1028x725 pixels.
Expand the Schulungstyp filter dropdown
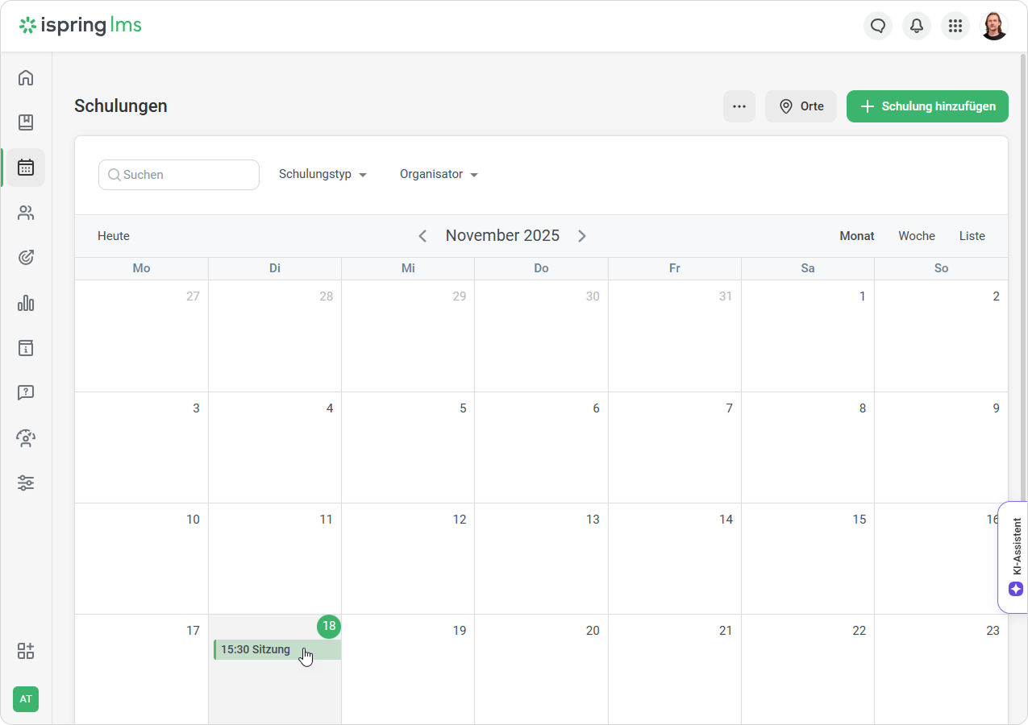click(323, 174)
